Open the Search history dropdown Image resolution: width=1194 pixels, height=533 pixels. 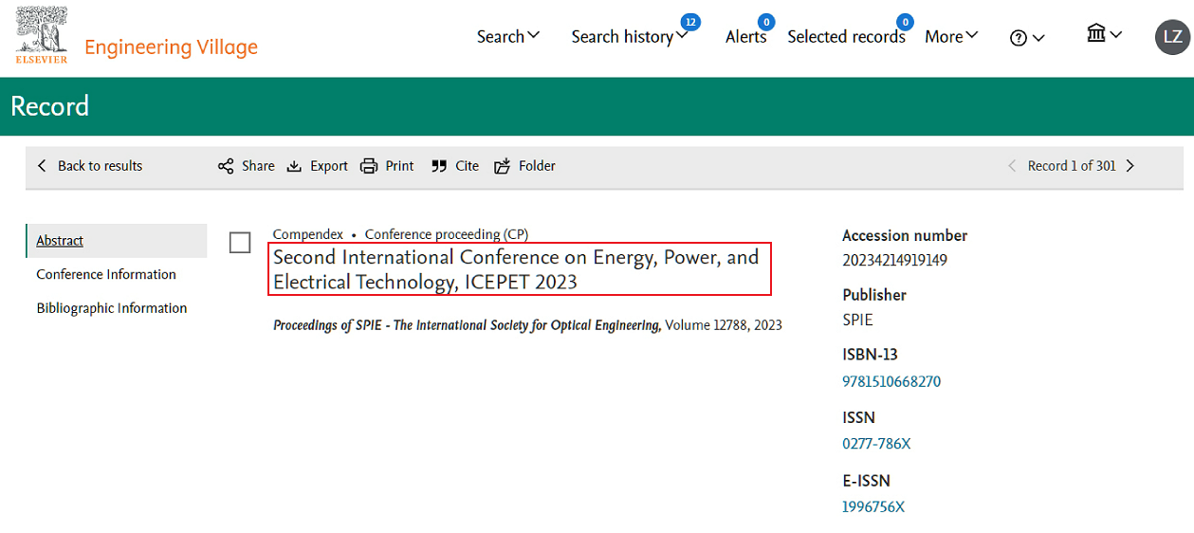pyautogui.click(x=629, y=36)
